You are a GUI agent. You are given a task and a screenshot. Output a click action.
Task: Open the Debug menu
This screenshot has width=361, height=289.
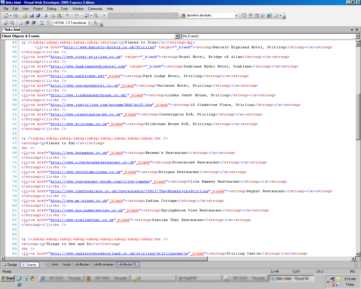coord(52,9)
